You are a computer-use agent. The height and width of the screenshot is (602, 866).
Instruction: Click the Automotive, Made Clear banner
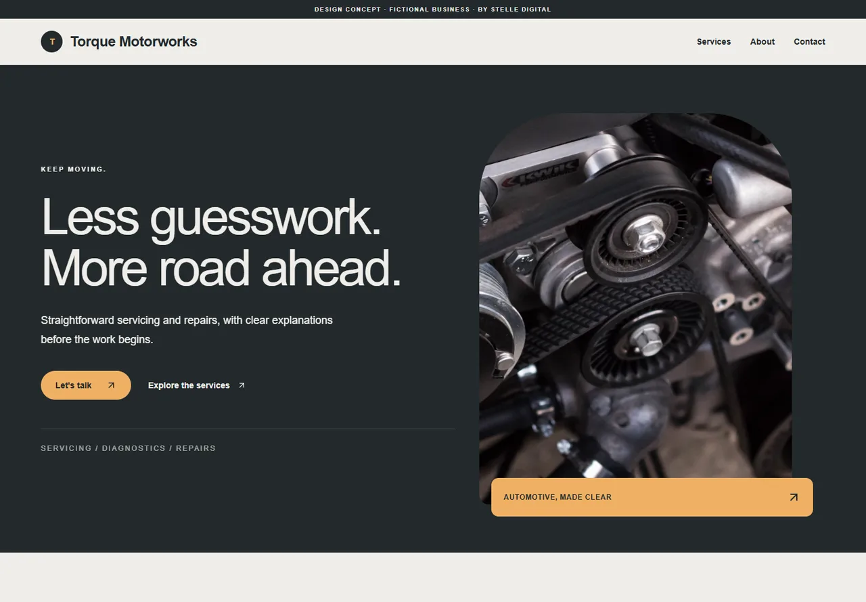652,497
